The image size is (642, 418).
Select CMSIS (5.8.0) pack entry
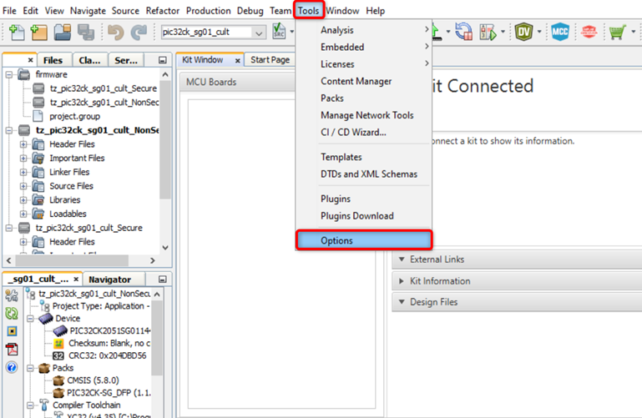pyautogui.click(x=93, y=380)
